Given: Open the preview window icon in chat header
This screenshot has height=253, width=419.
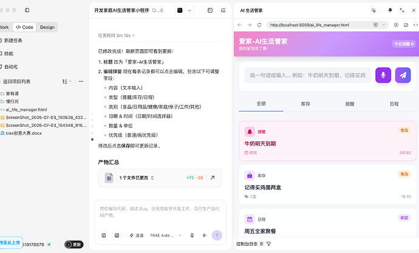Looking at the screenshot, I should coord(210,10).
